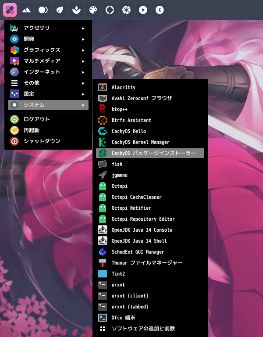Open the アクセサリ category
This screenshot has width=263, height=337.
pyautogui.click(x=48, y=28)
